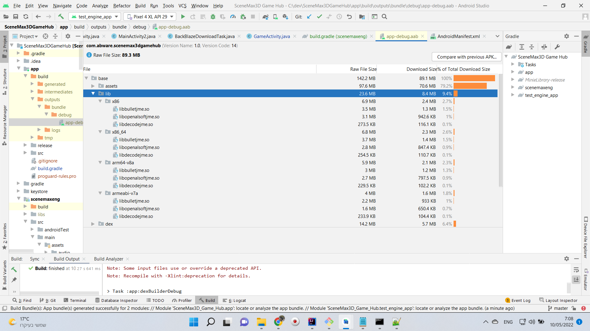Open the VCS menu
Image resolution: width=590 pixels, height=331 pixels.
(183, 6)
